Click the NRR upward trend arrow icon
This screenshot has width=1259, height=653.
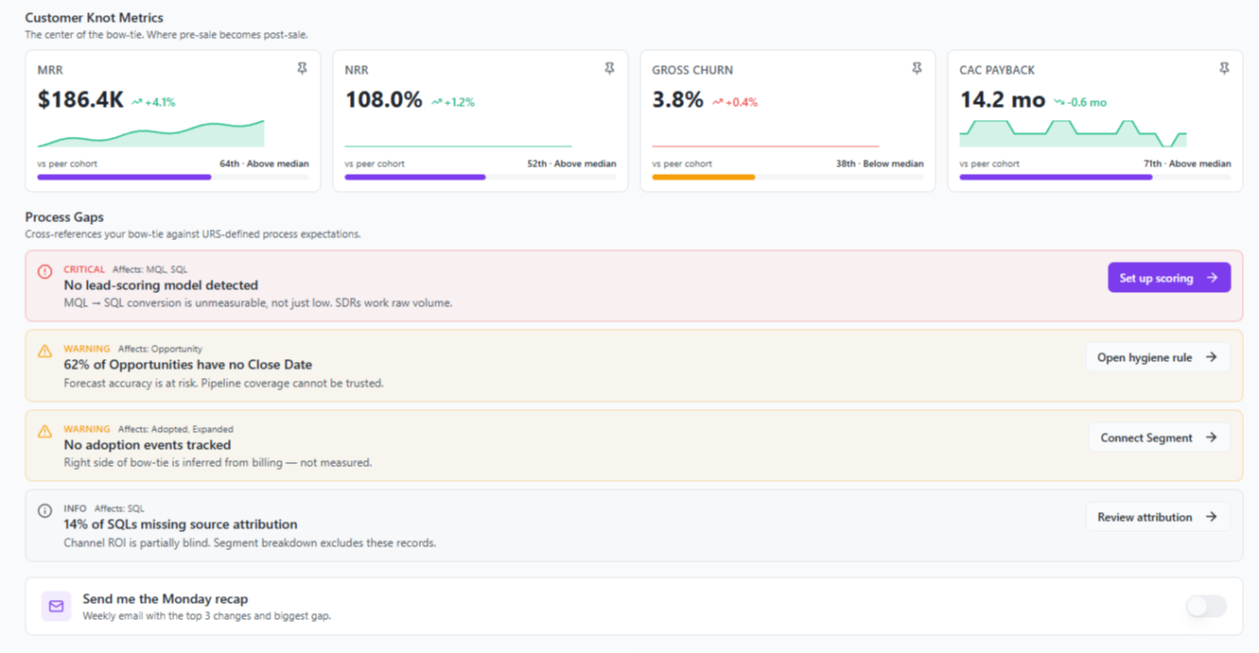coord(436,102)
